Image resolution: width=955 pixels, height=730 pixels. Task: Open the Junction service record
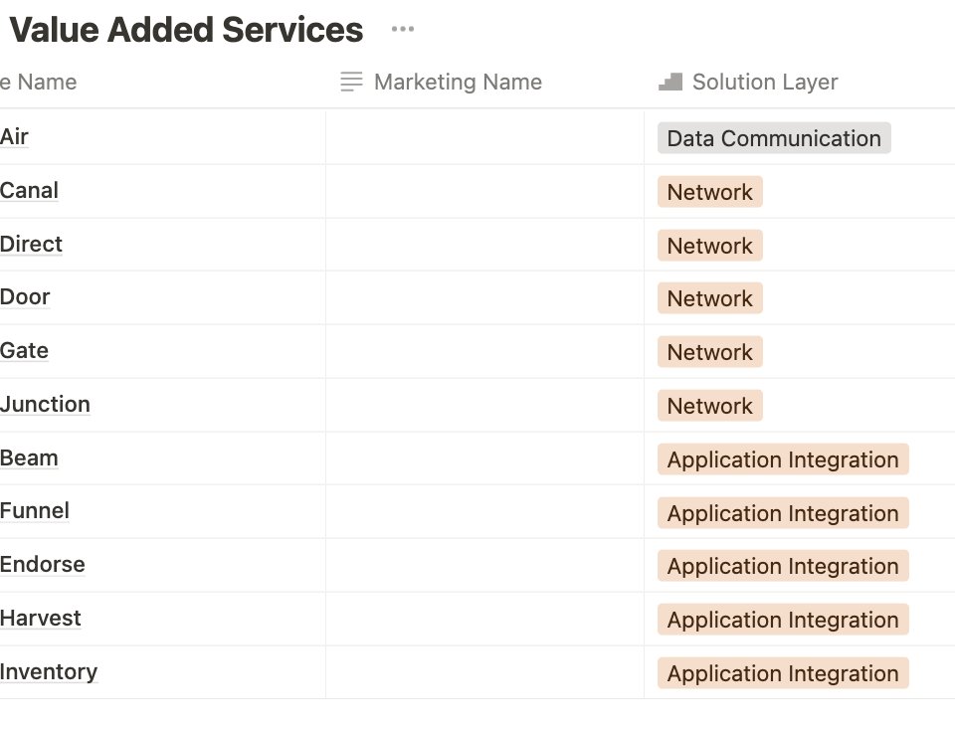coord(46,404)
